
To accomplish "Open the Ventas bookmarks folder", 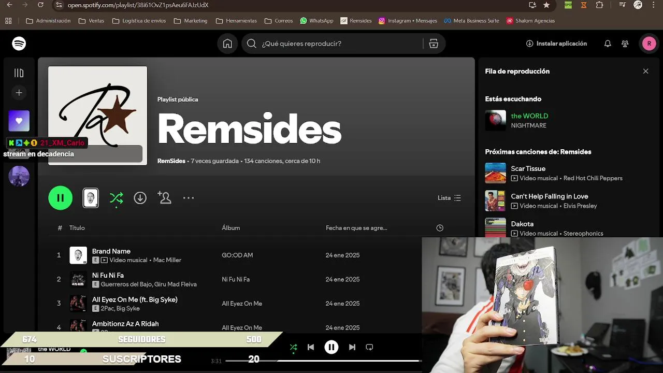I will coord(91,21).
